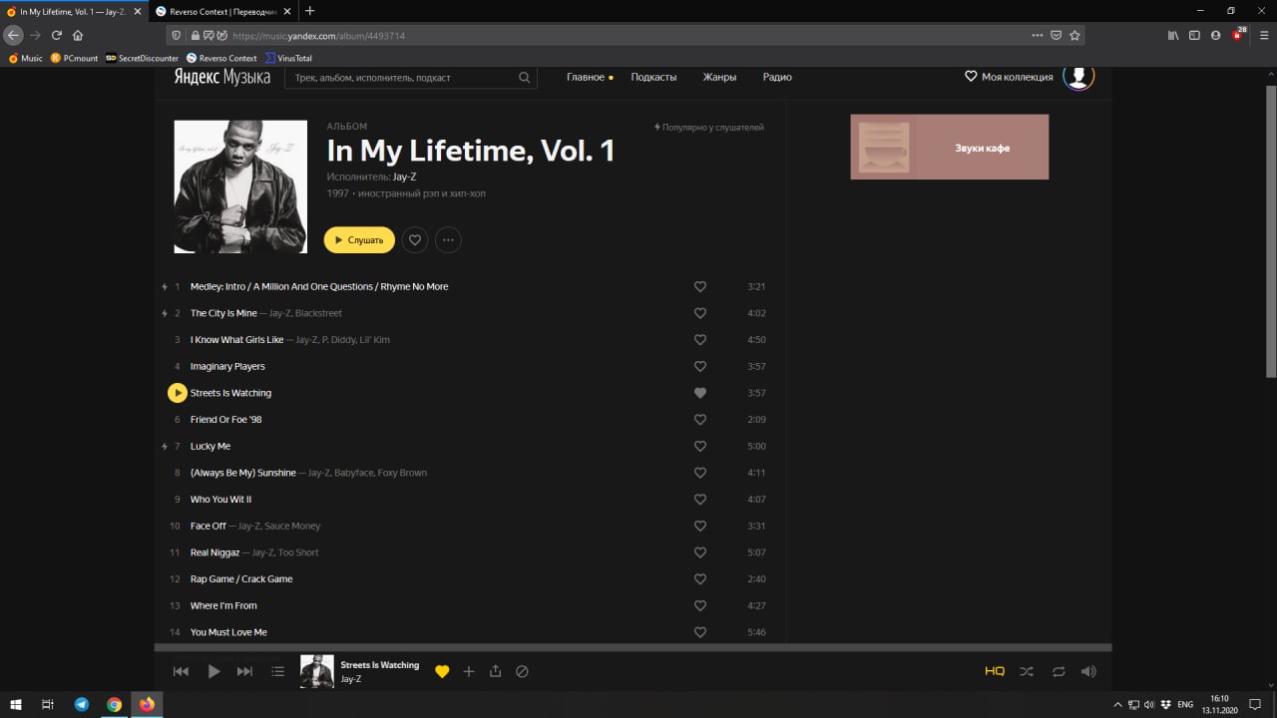This screenshot has width=1277, height=718.
Task: Like track Rap Game / Crack Game
Action: coord(700,578)
